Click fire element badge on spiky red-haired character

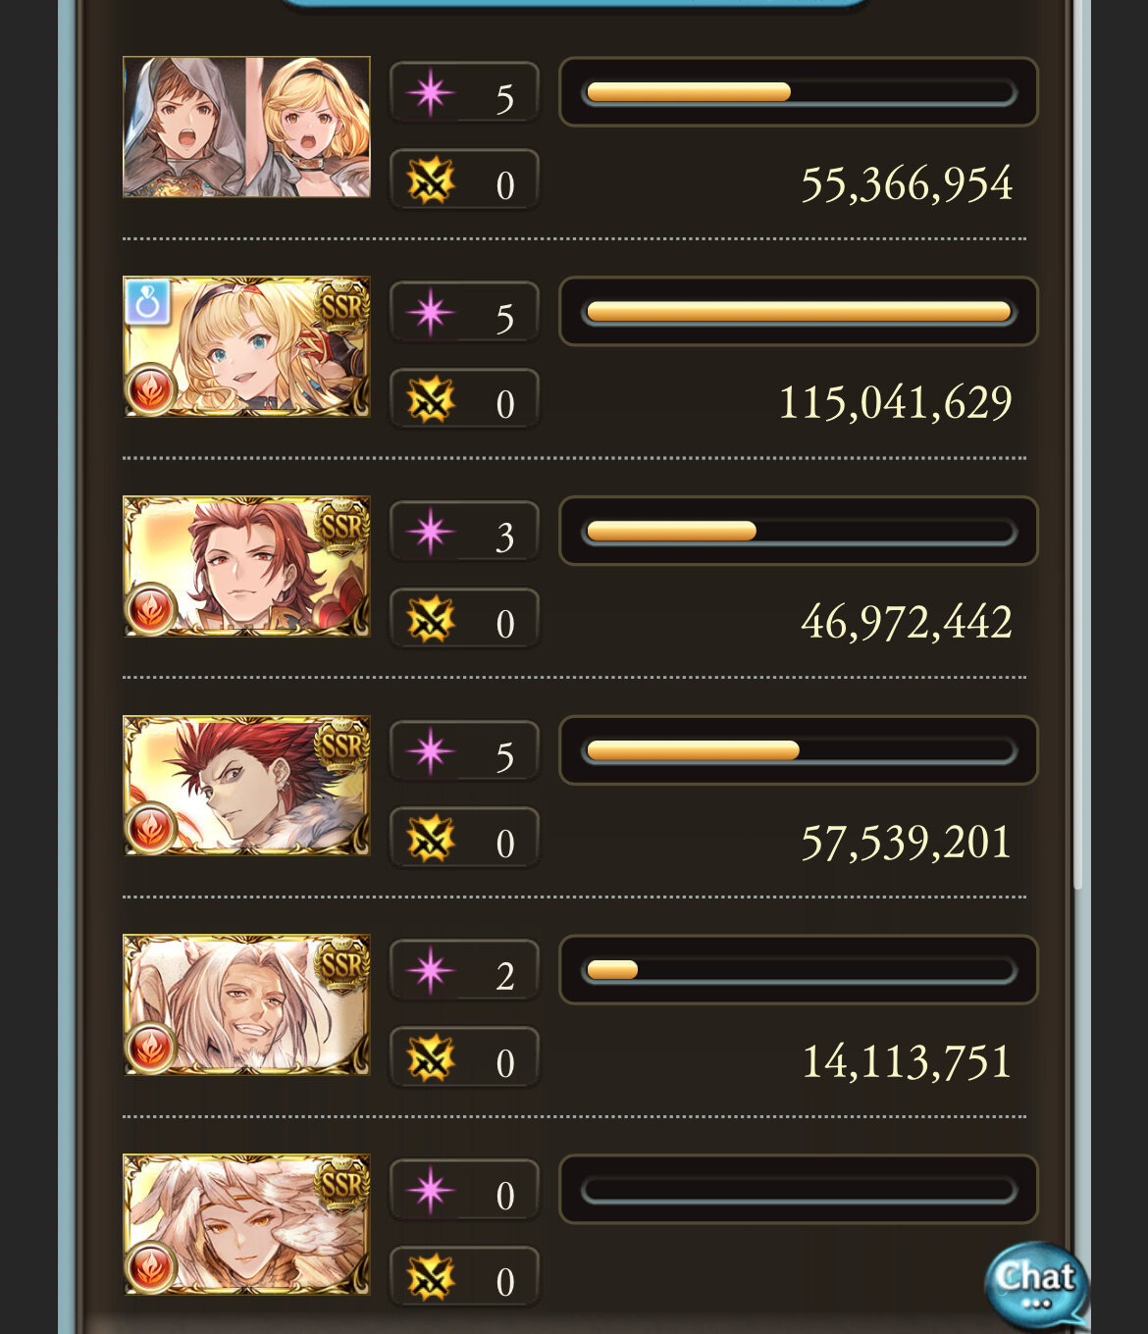click(151, 829)
